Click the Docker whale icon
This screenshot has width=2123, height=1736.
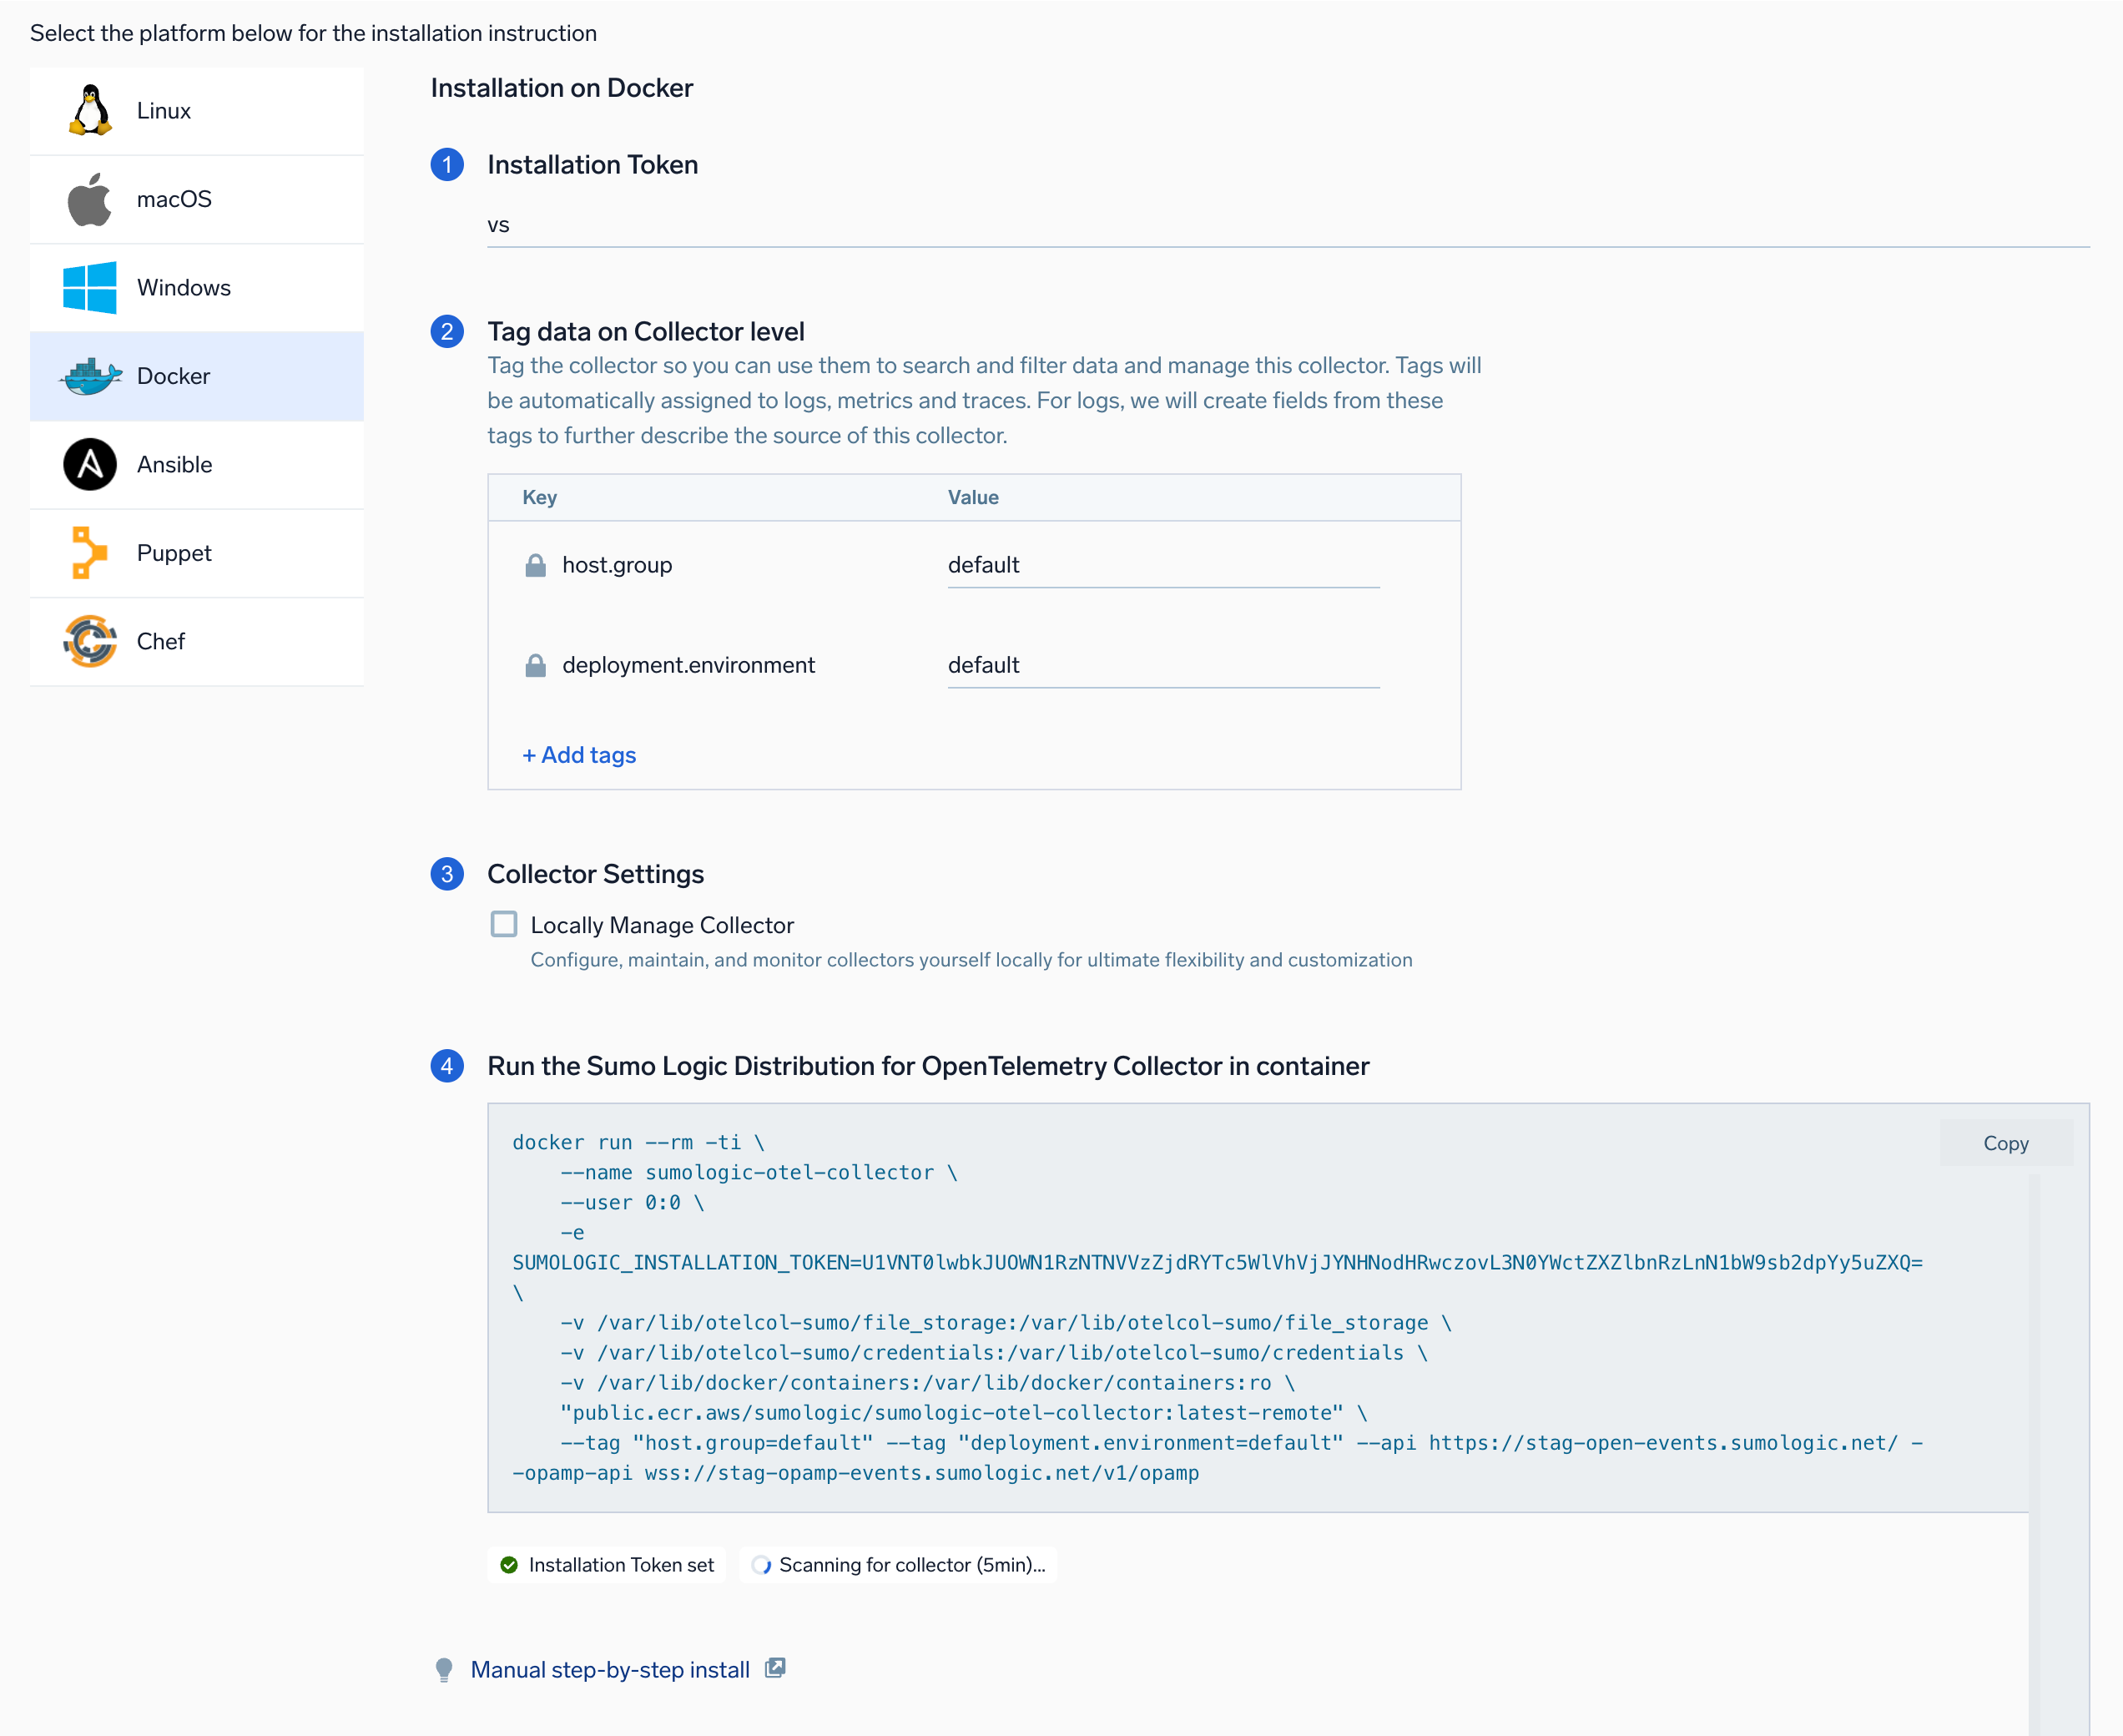tap(90, 376)
